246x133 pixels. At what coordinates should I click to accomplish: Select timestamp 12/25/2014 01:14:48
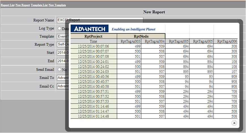coord(94,116)
